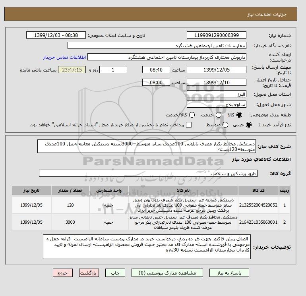Viewport: 306px width, 296px height.
Task: Click quantity cell 120
Action: click(x=70, y=205)
